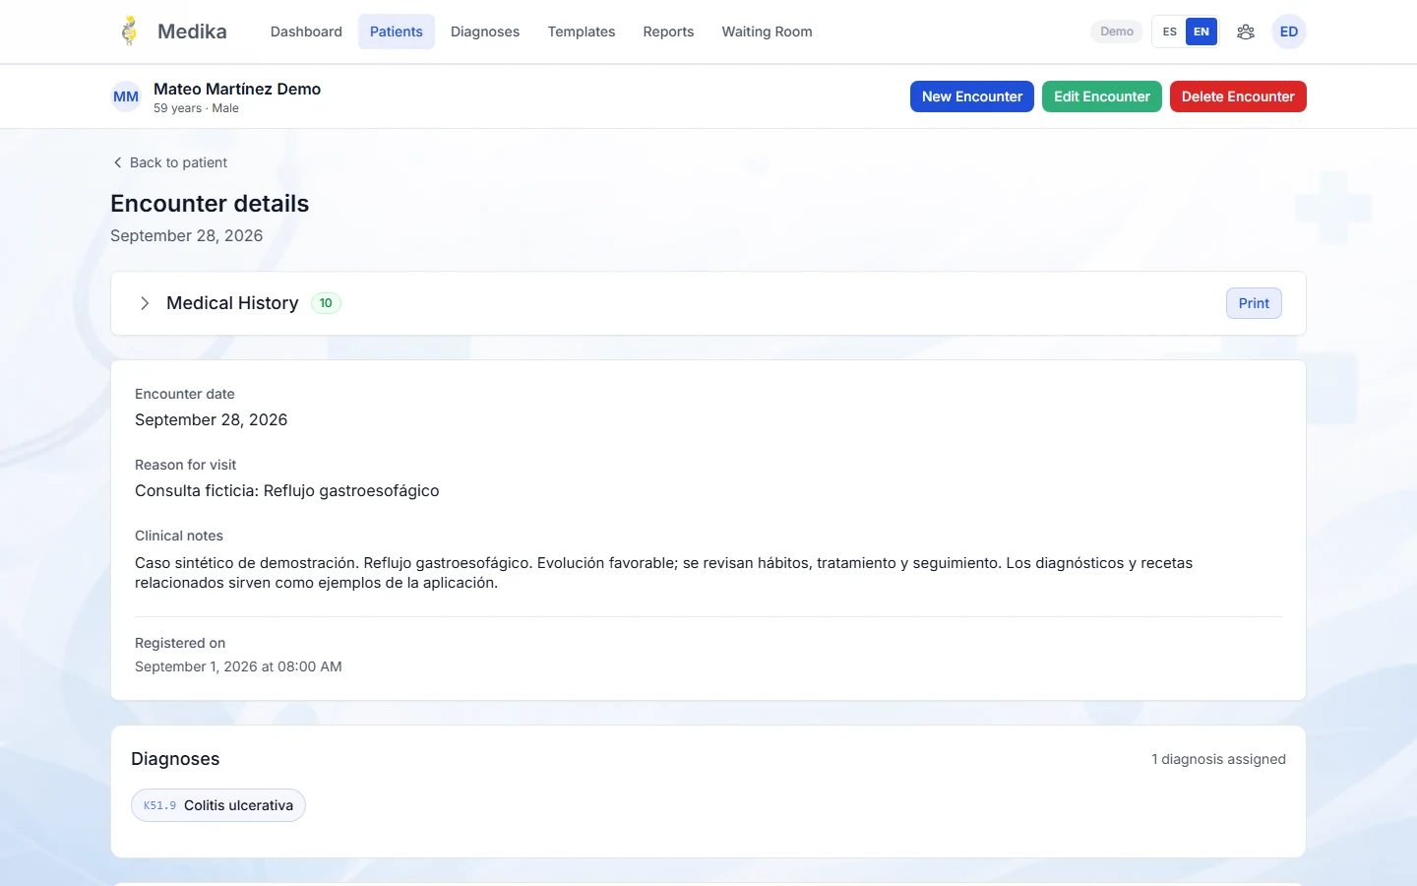Click the Encounter date label
1417x886 pixels.
click(185, 394)
